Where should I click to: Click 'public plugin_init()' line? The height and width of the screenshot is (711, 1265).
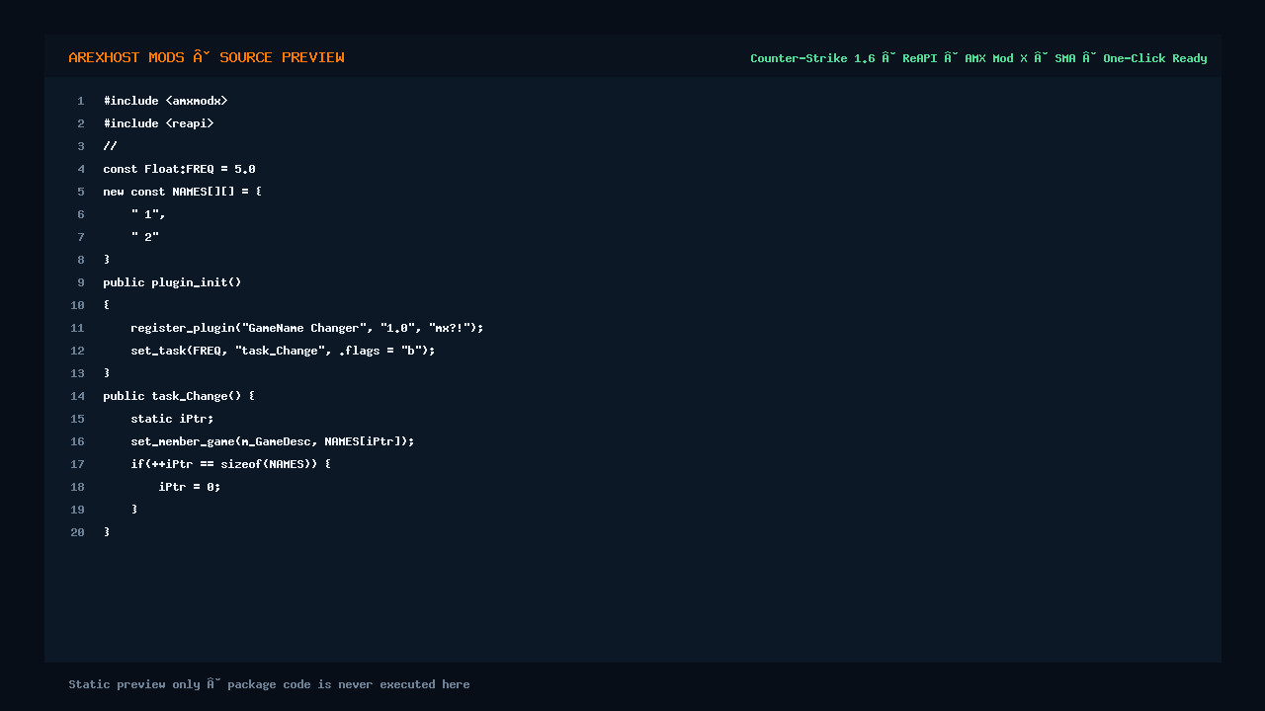pos(172,282)
